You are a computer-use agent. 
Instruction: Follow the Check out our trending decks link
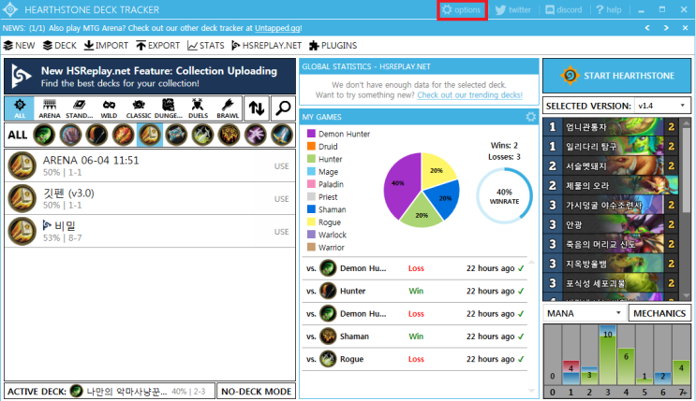click(469, 95)
